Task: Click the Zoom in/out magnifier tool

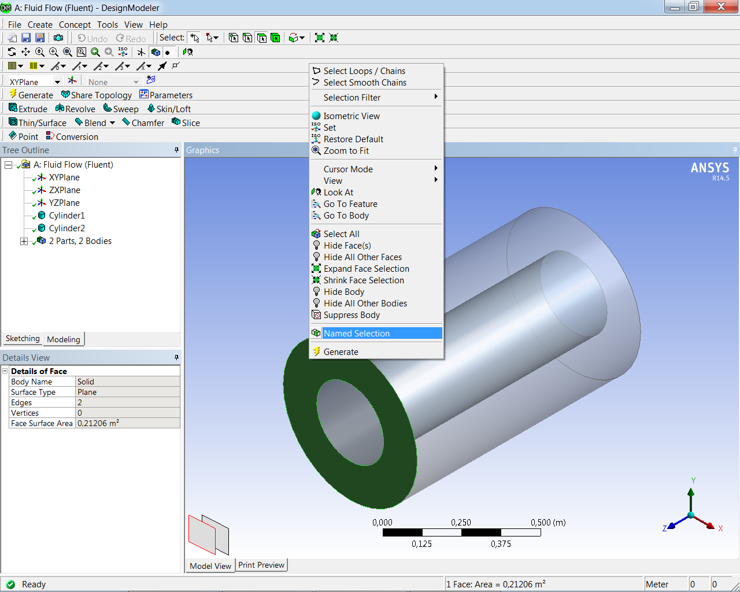Action: (x=39, y=52)
